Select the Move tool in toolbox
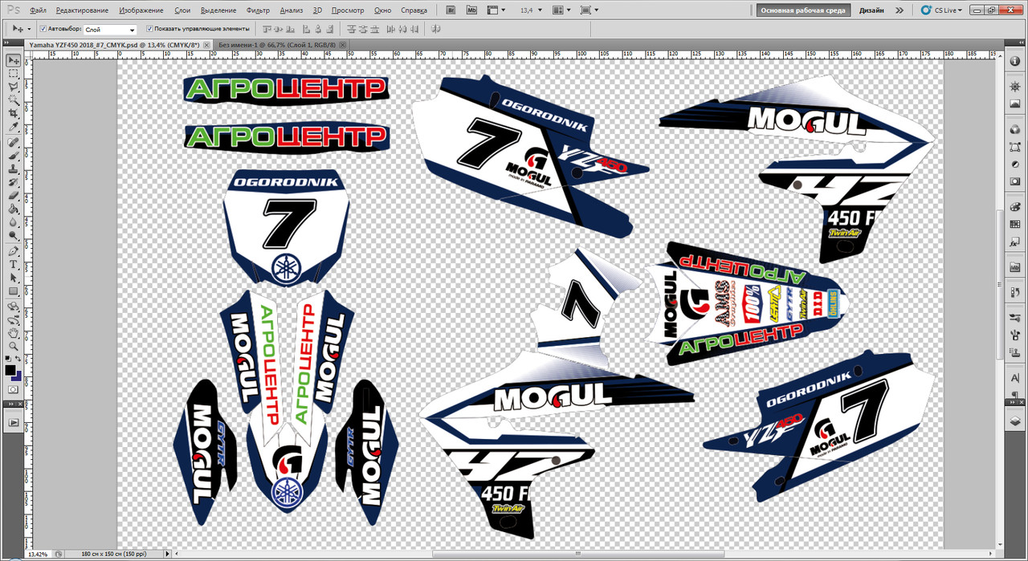Image resolution: width=1028 pixels, height=561 pixels. click(x=14, y=61)
